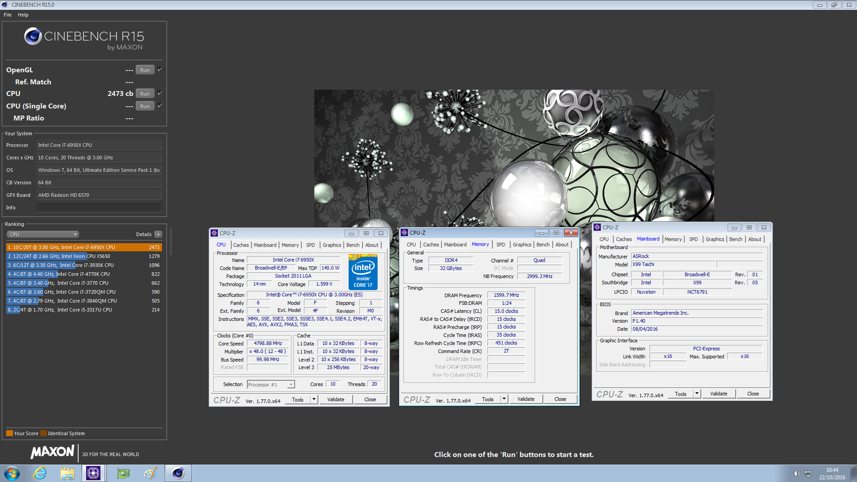Open Tools dropdown arrow in Memory CPU-Z

coord(504,399)
